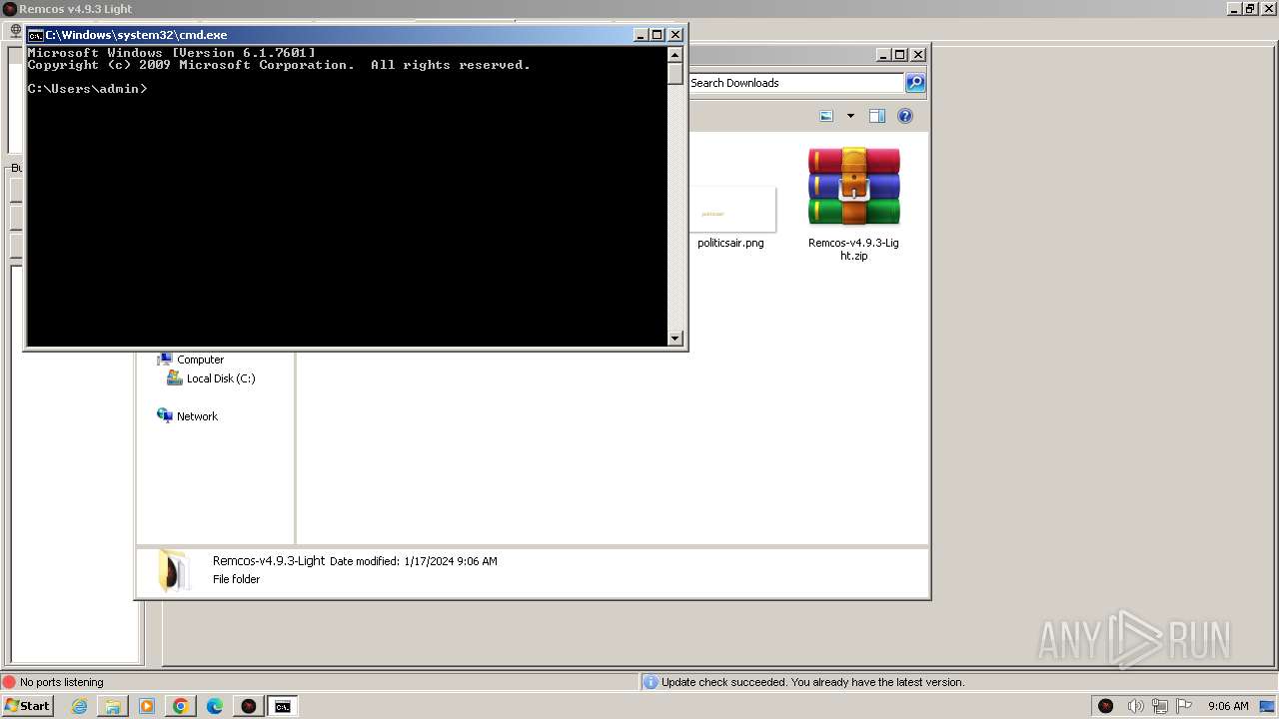Viewport: 1279px width, 719px height.
Task: Select the politicsair.png thumbnail
Action: pyautogui.click(x=730, y=210)
